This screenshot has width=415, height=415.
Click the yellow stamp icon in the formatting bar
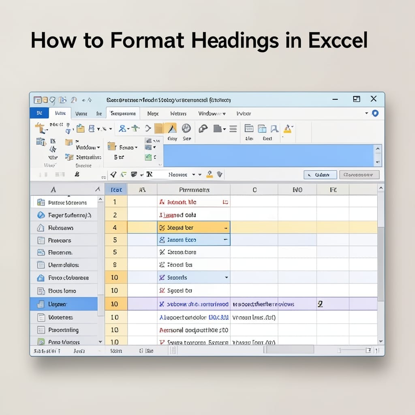click(210, 174)
